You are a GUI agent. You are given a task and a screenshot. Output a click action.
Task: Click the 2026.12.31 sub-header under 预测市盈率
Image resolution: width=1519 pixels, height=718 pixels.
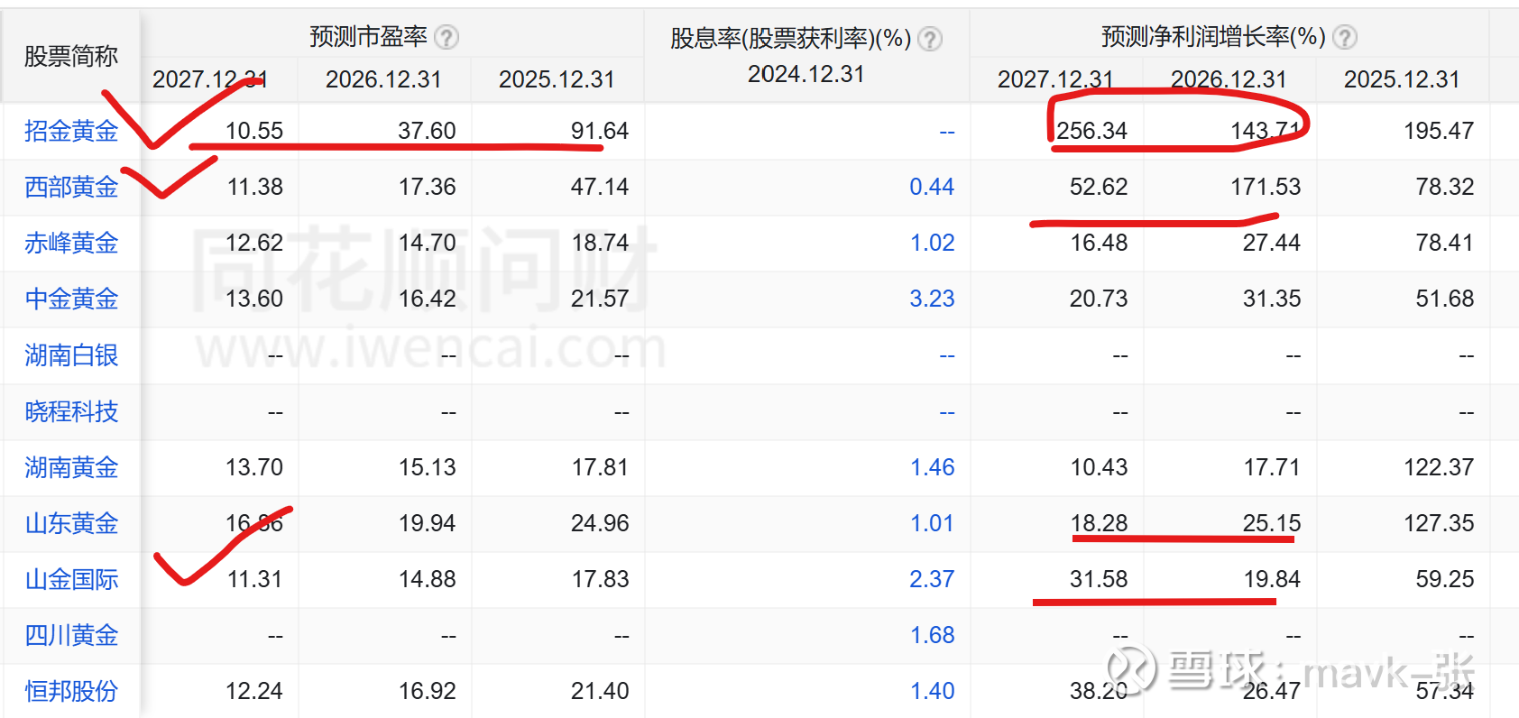383,79
